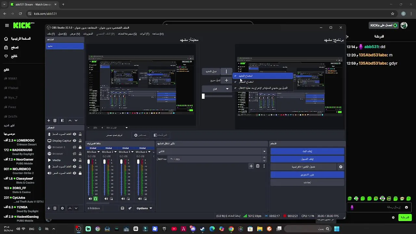The image size is (416, 234).
Task: Toggle lock on Media source
Action: point(80,160)
